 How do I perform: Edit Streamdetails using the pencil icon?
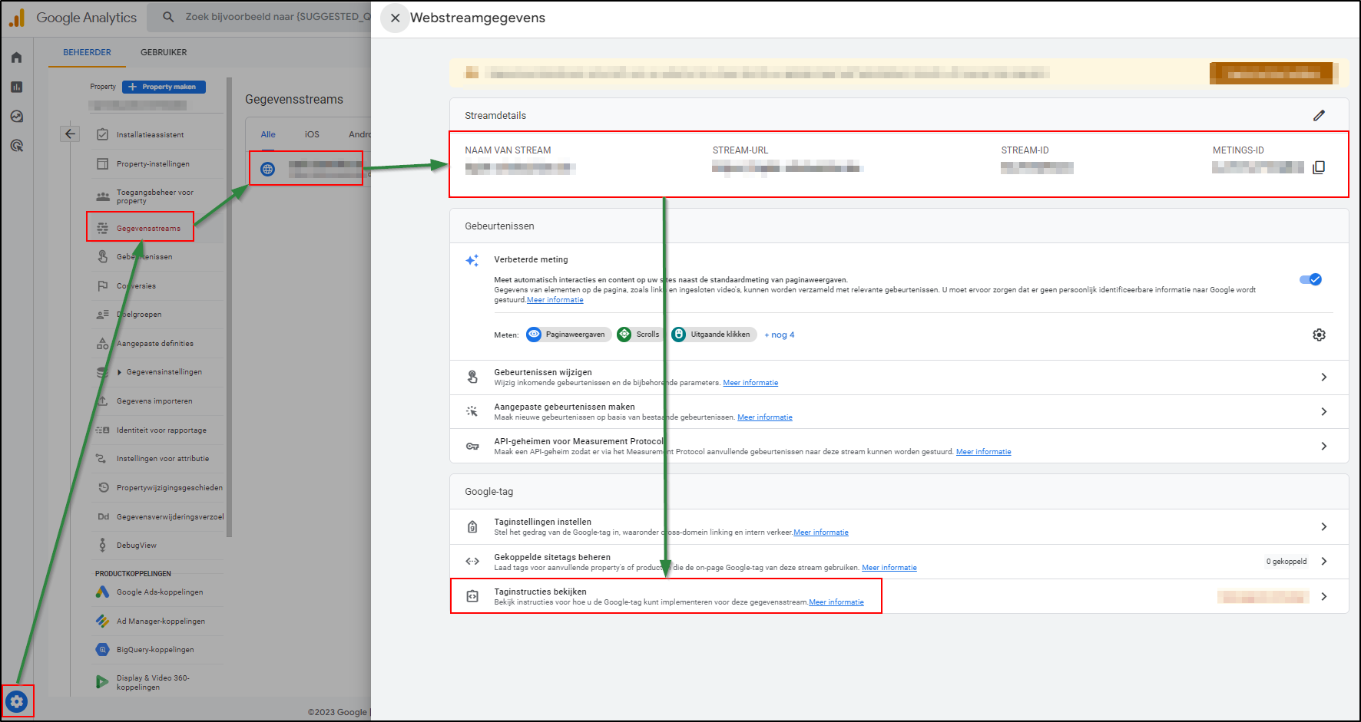pyautogui.click(x=1320, y=115)
